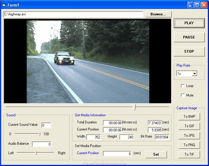
Task: Click the Current Sound Value field
Action: point(46,125)
